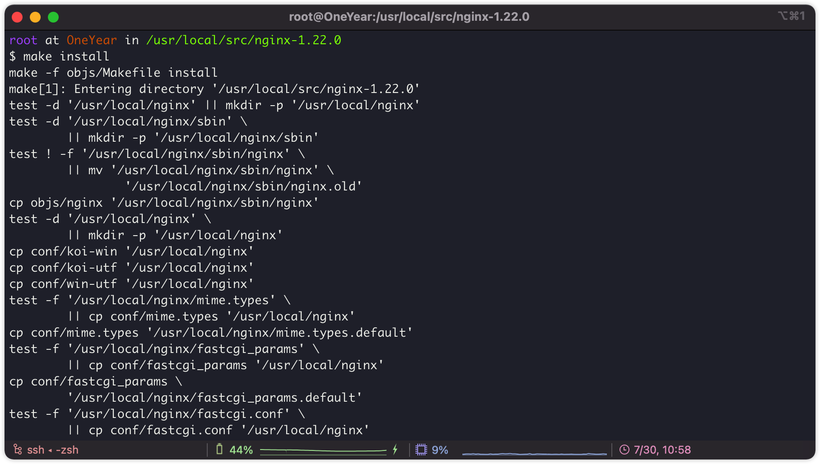Click the battery icon in status bar

click(x=219, y=449)
